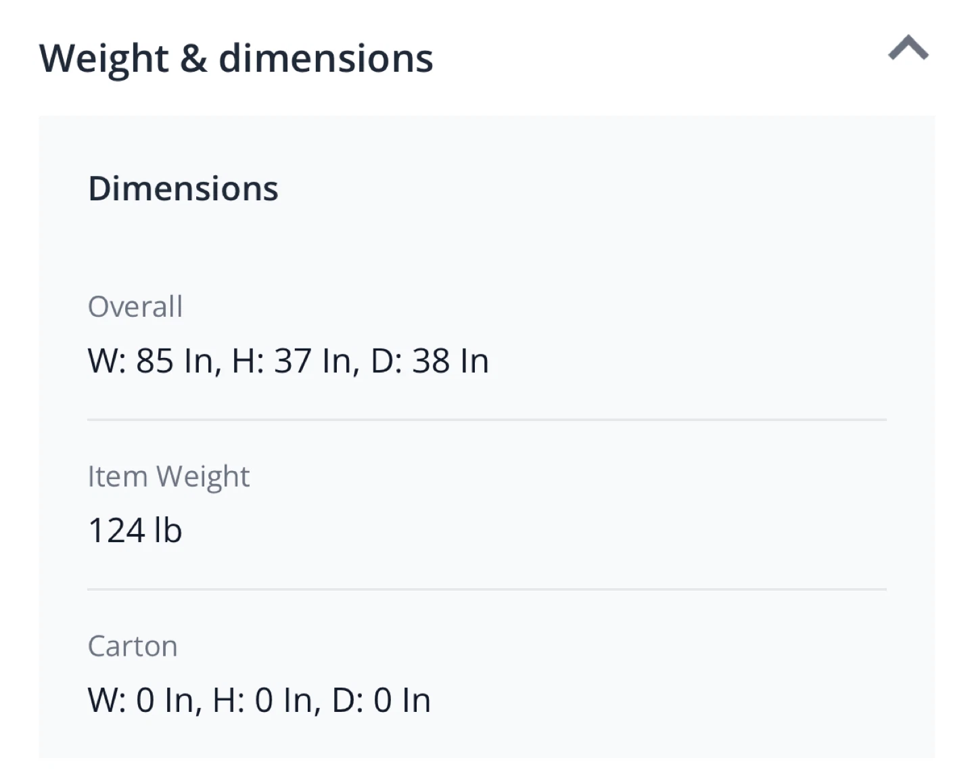Click empty gray panel area right of Dimensions
The width and height of the screenshot is (974, 783).
pyautogui.click(x=582, y=188)
